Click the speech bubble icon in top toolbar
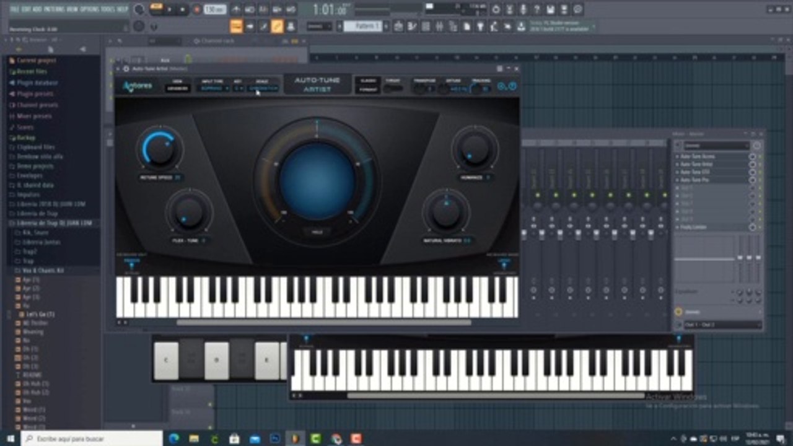 578,9
